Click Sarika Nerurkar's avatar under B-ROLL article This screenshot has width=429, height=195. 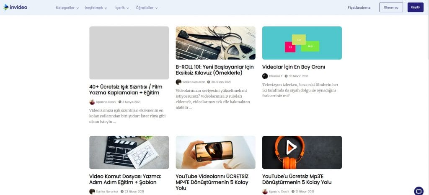[x=178, y=82]
